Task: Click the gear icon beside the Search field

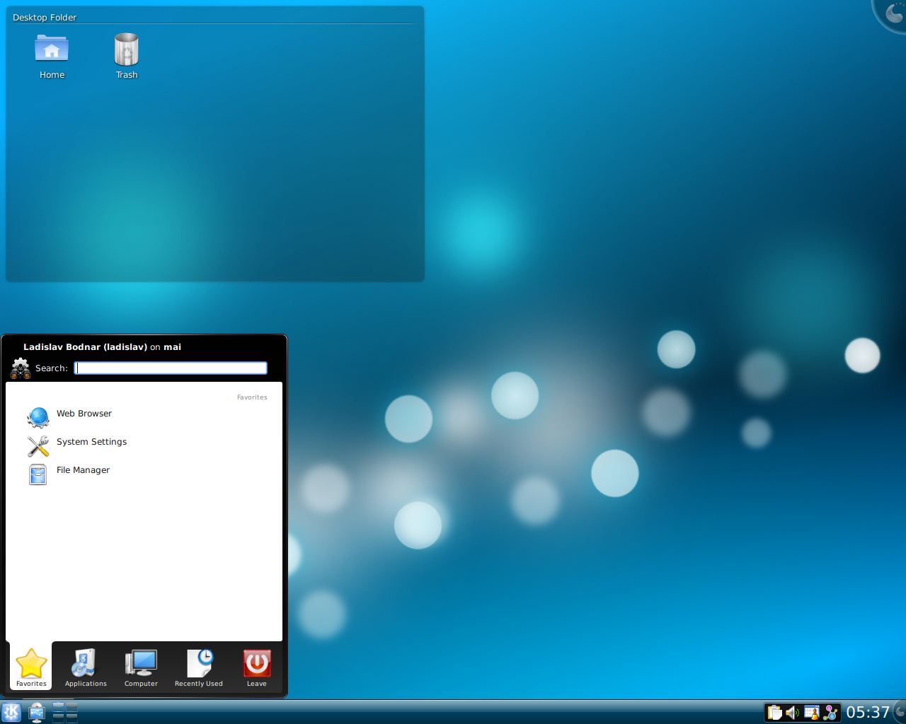Action: click(x=19, y=368)
